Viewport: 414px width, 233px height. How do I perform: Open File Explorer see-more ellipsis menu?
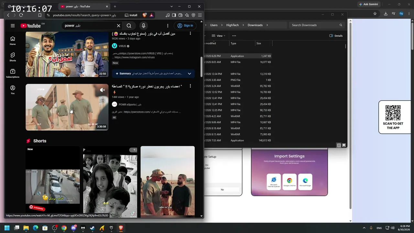234,36
